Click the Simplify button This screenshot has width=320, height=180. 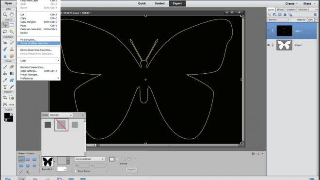click(x=131, y=169)
